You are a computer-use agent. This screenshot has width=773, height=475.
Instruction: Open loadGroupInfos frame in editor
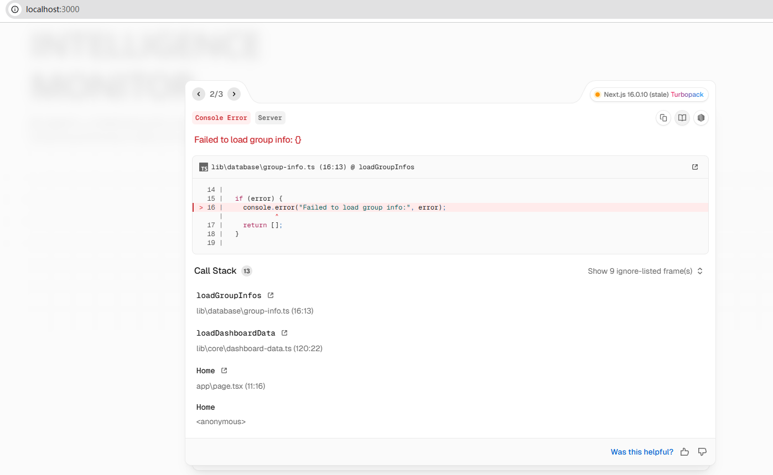271,295
